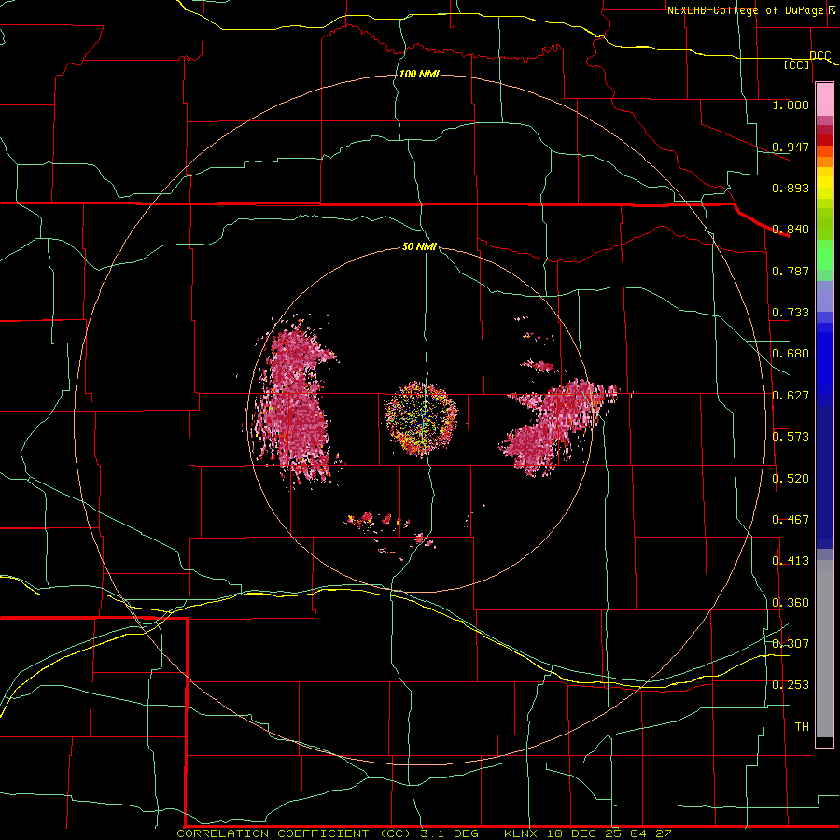Select the 0.947 scale value
840x840 pixels.
click(x=791, y=147)
